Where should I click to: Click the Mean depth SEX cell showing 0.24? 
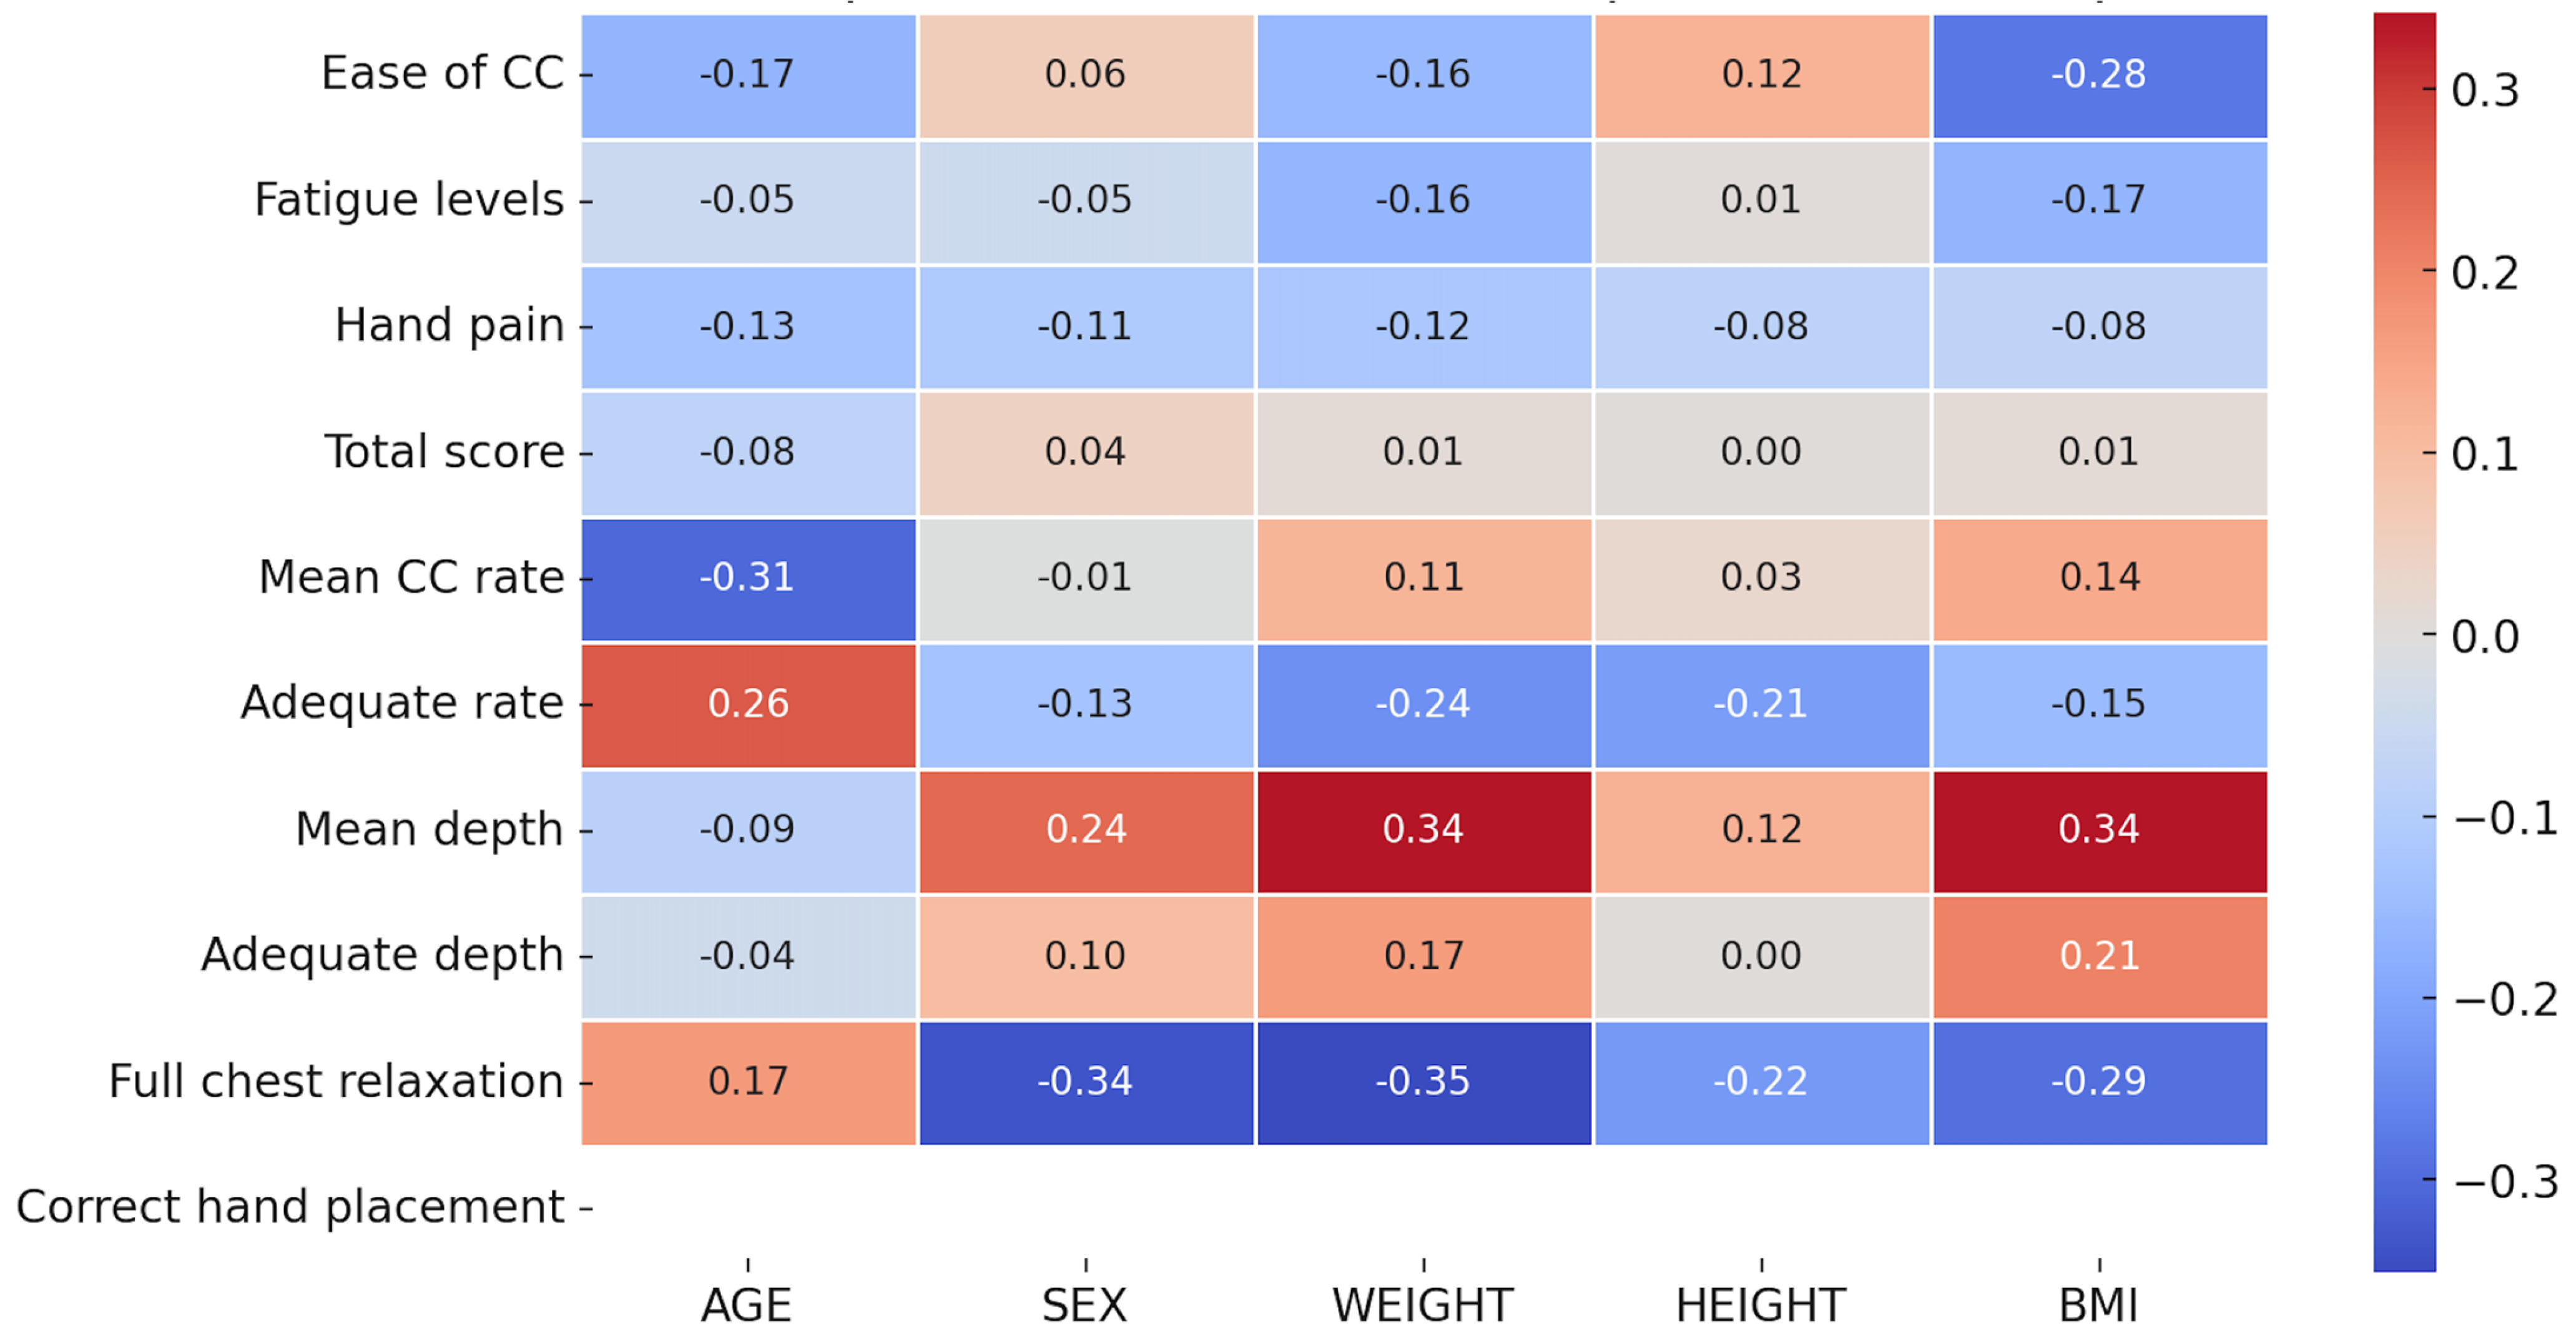1086,829
